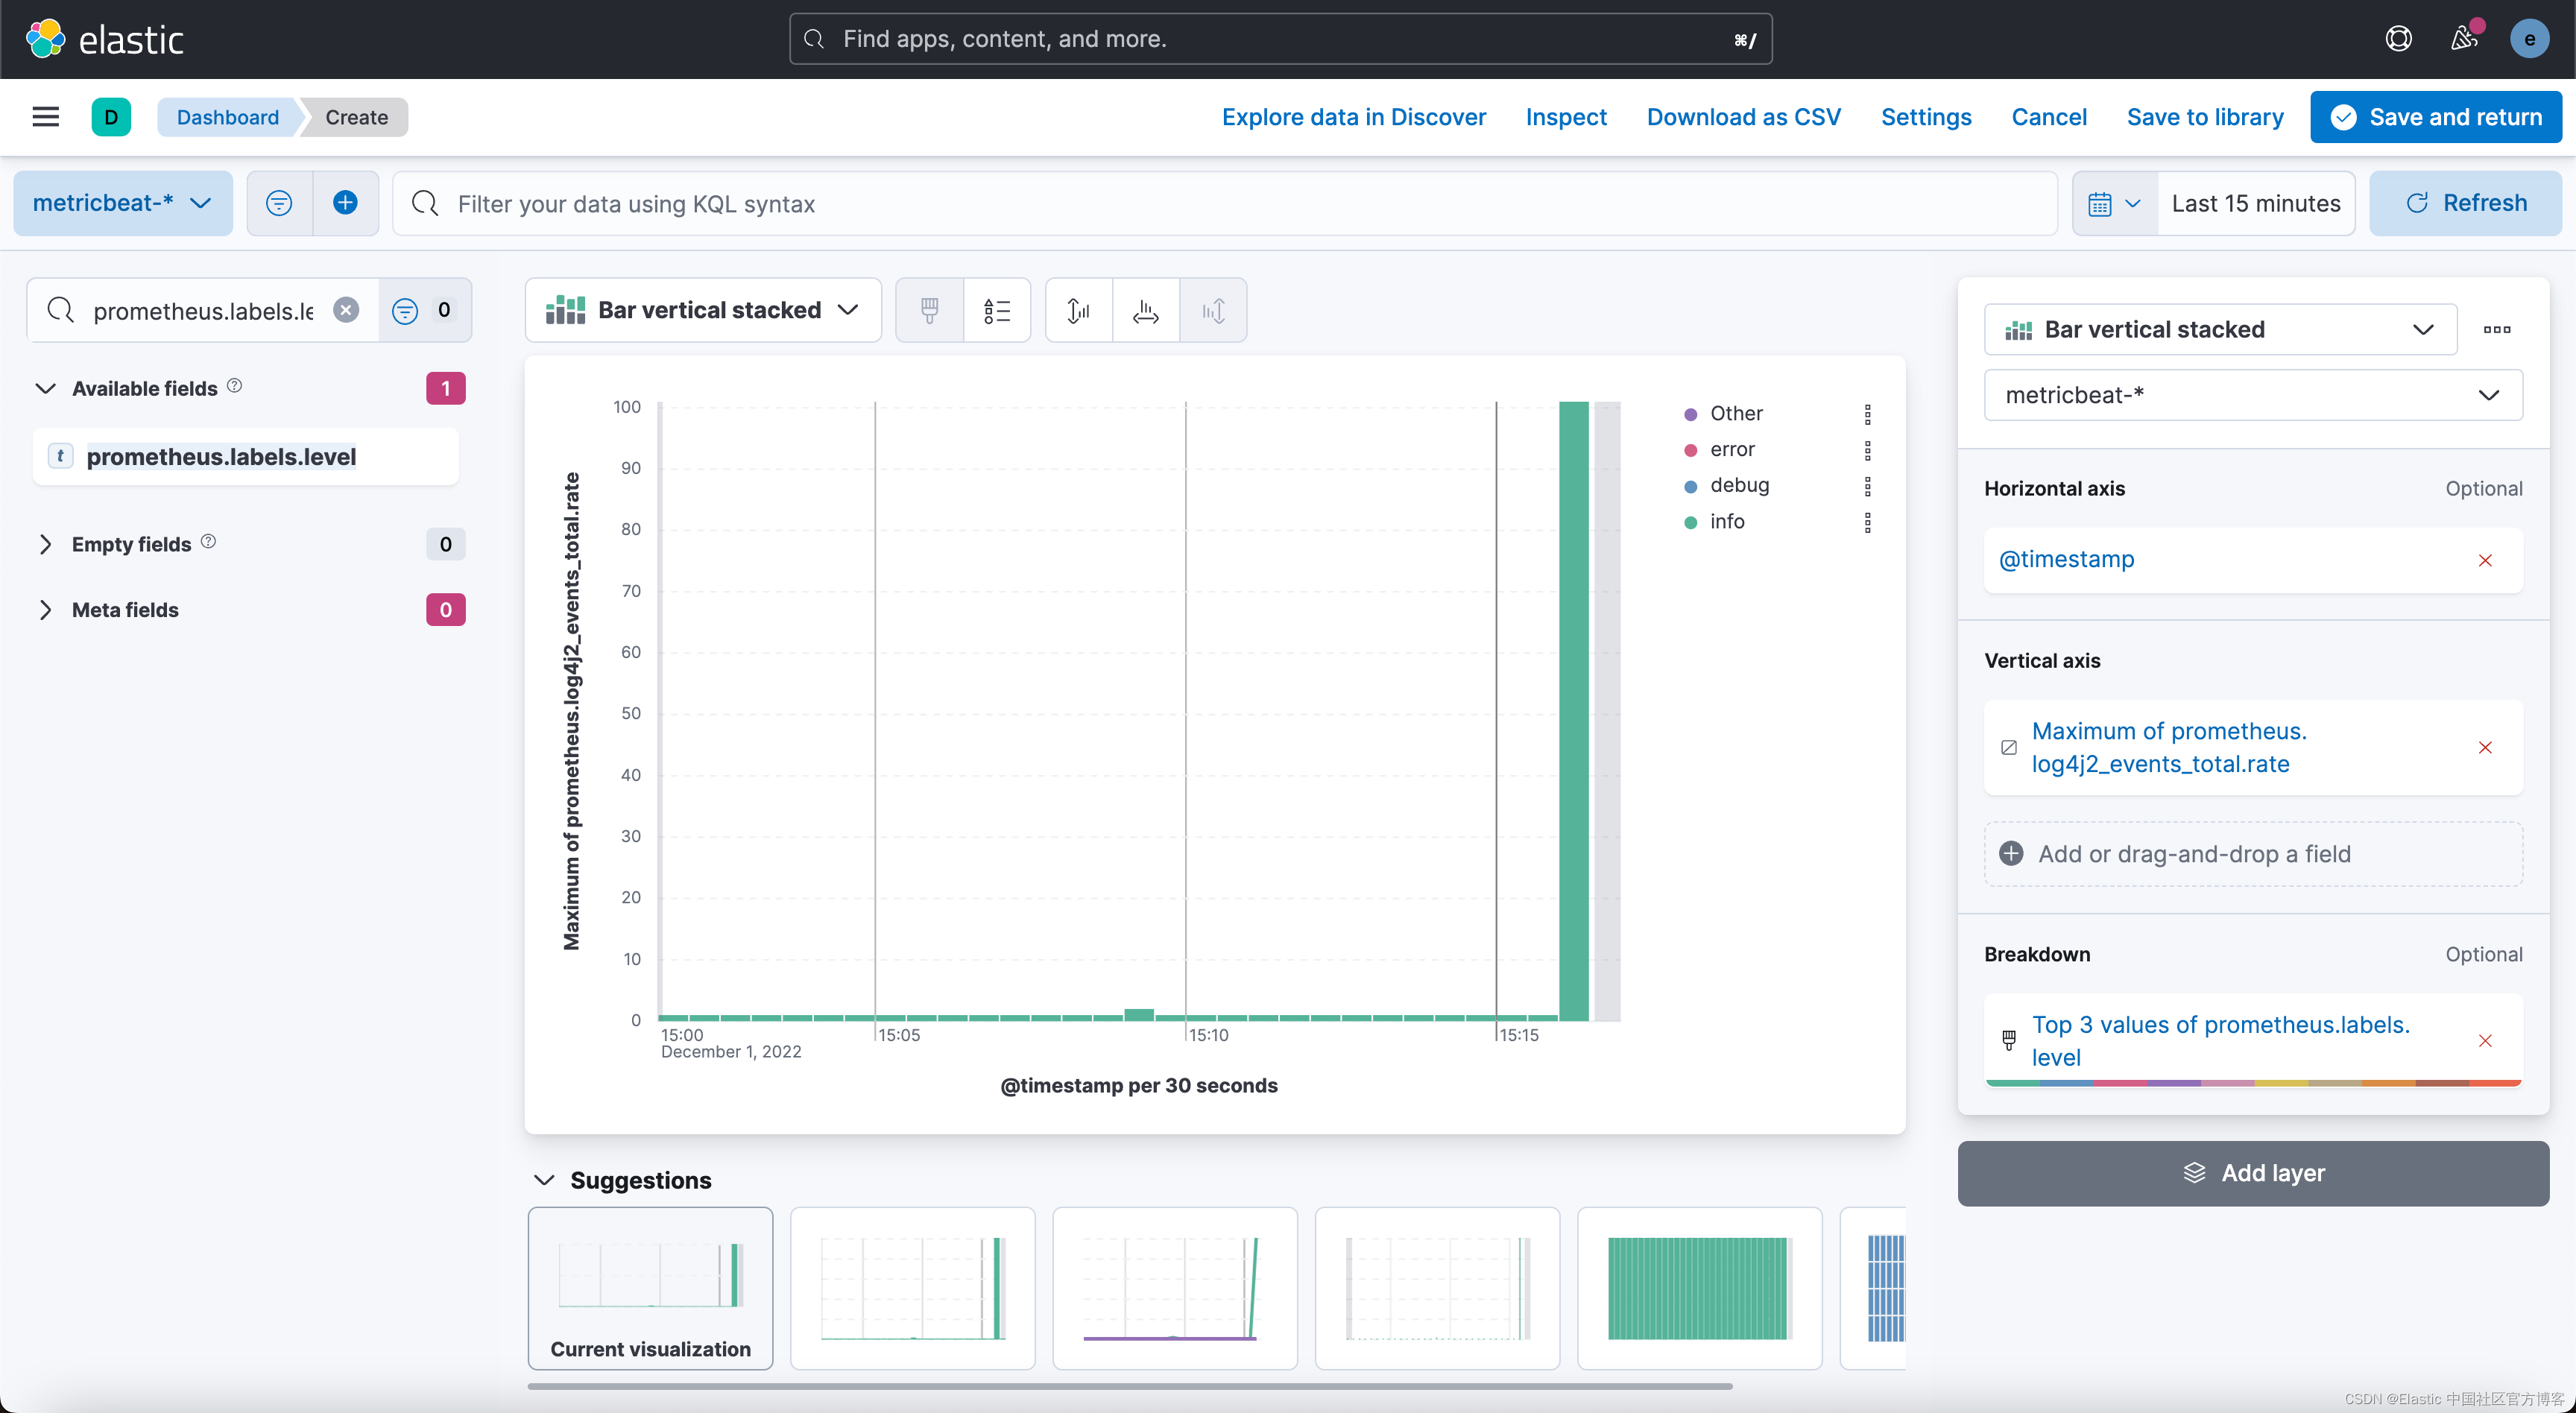Select the prometheus.labels.level field
2576x1413 pixels.
click(246, 457)
